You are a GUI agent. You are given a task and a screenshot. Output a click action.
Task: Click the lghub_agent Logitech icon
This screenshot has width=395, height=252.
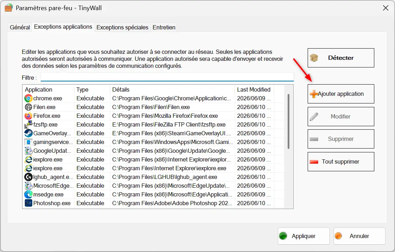[28, 177]
